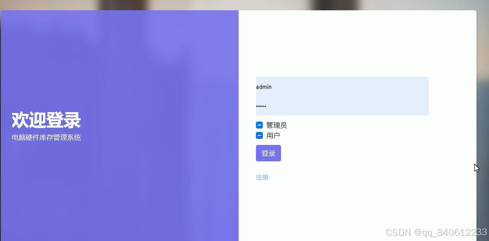Screen dimensions: 489x241
Task: Click the 欢迎登录 heading
Action: 46,120
